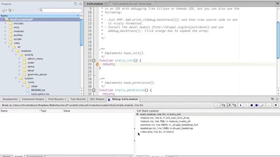Switch to the second editor tab
This screenshot has height=157, width=280.
click(x=132, y=4)
